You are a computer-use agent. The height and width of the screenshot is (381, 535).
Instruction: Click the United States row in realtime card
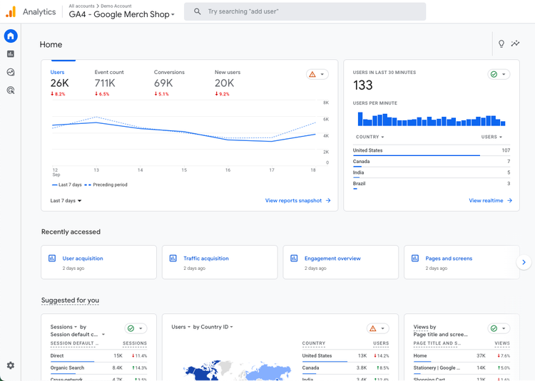pos(432,150)
